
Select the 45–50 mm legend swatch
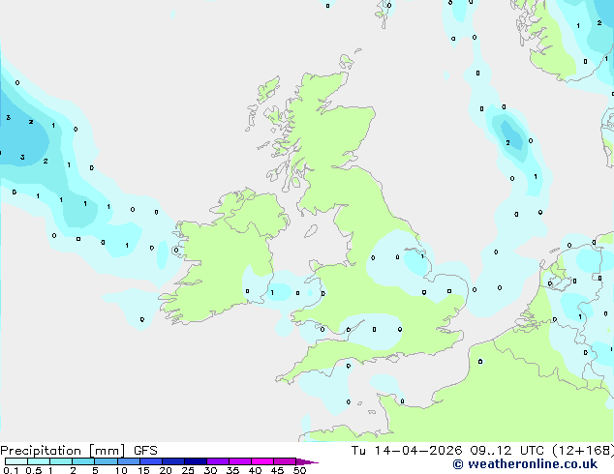(x=285, y=461)
